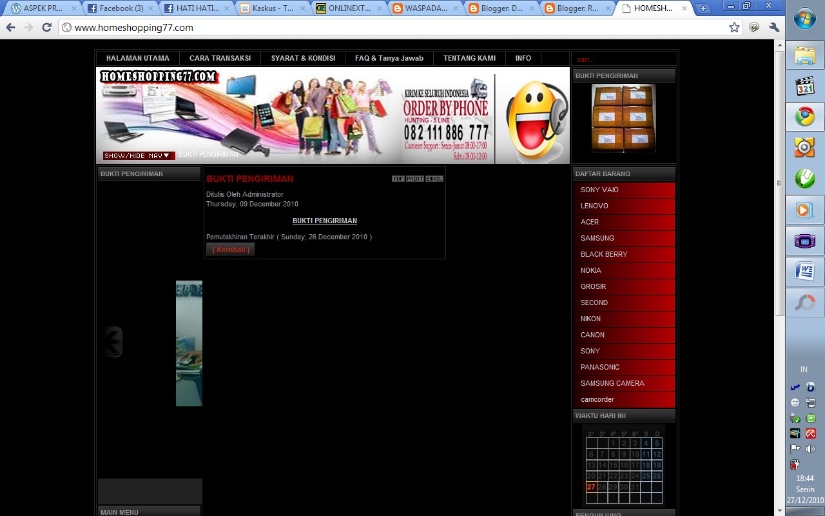Click the underlined BUKTI PENGIRIMAN link
Viewport: 825px width, 516px height.
[325, 221]
